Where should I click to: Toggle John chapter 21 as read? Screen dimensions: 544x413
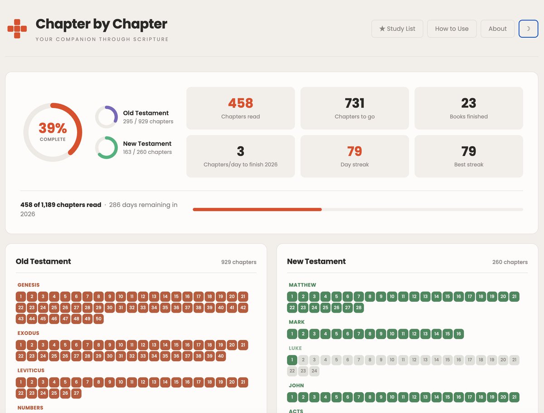pos(514,398)
